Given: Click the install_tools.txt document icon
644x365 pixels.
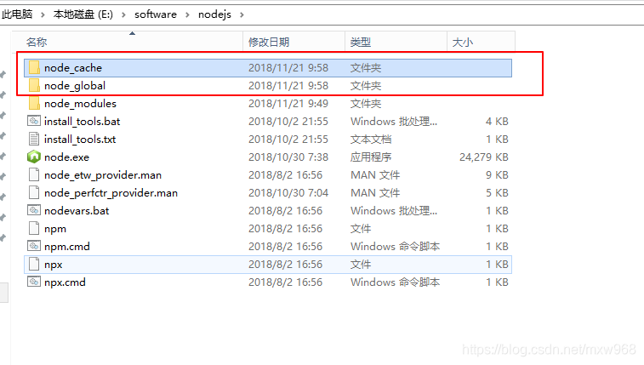Looking at the screenshot, I should (x=34, y=140).
